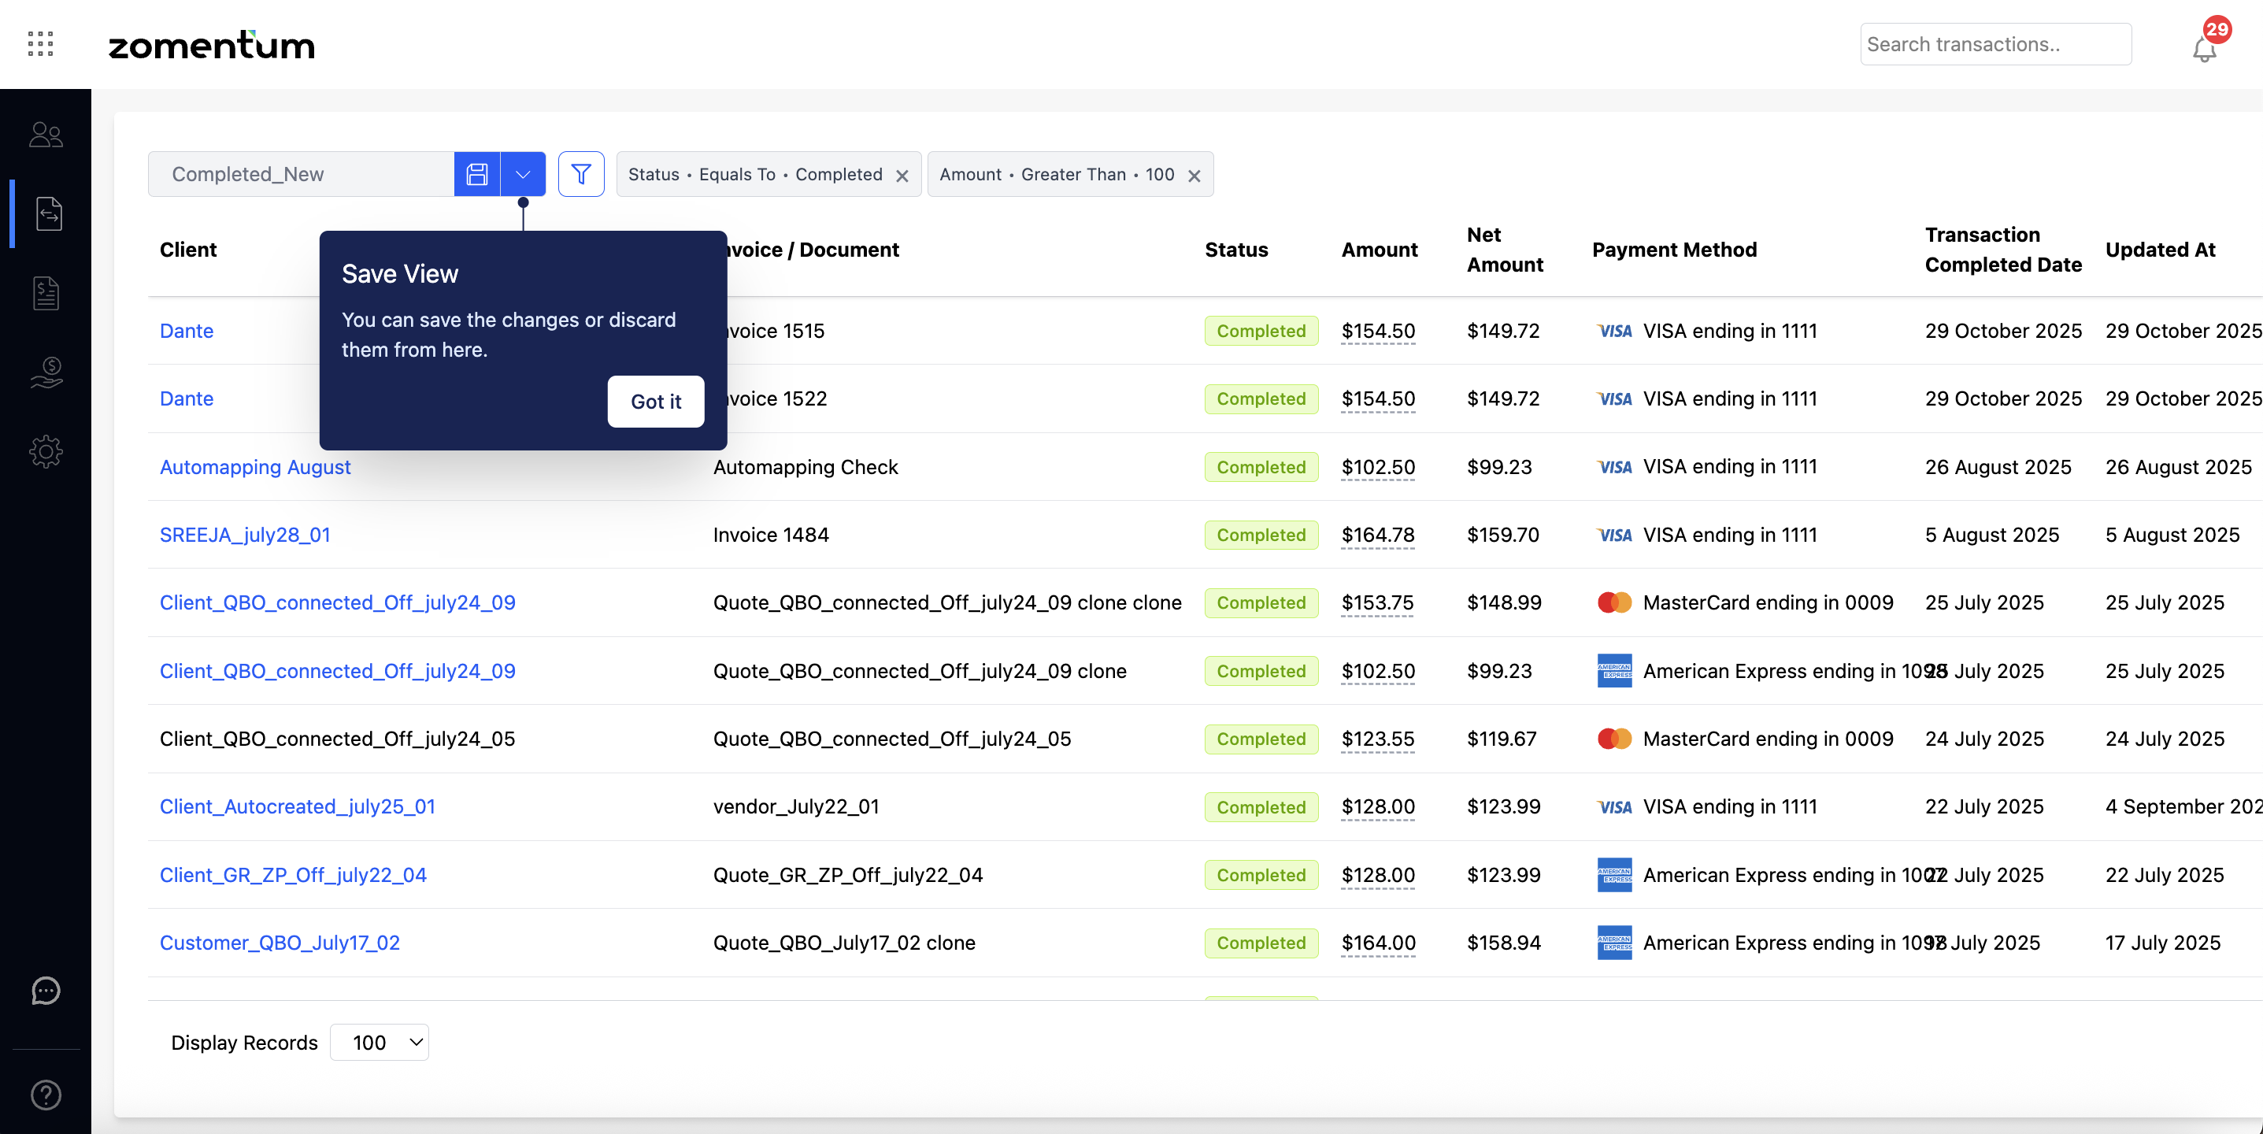
Task: Click the help question mark icon
Action: coord(46,1095)
